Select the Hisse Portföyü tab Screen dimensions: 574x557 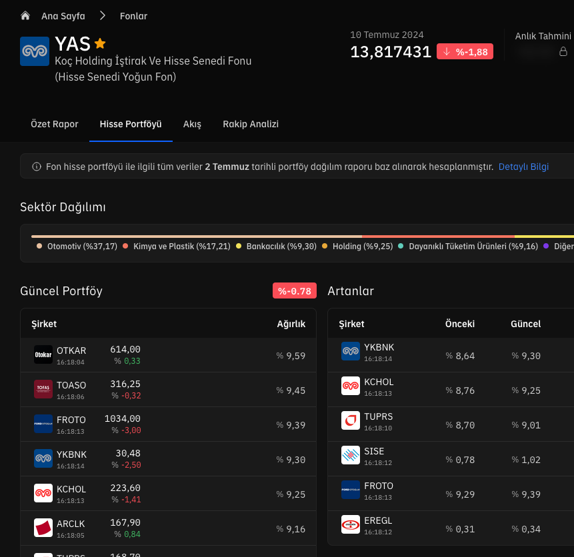pyautogui.click(x=131, y=124)
